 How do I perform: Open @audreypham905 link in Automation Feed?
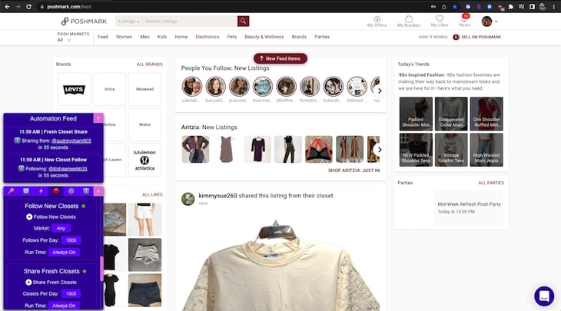point(71,141)
